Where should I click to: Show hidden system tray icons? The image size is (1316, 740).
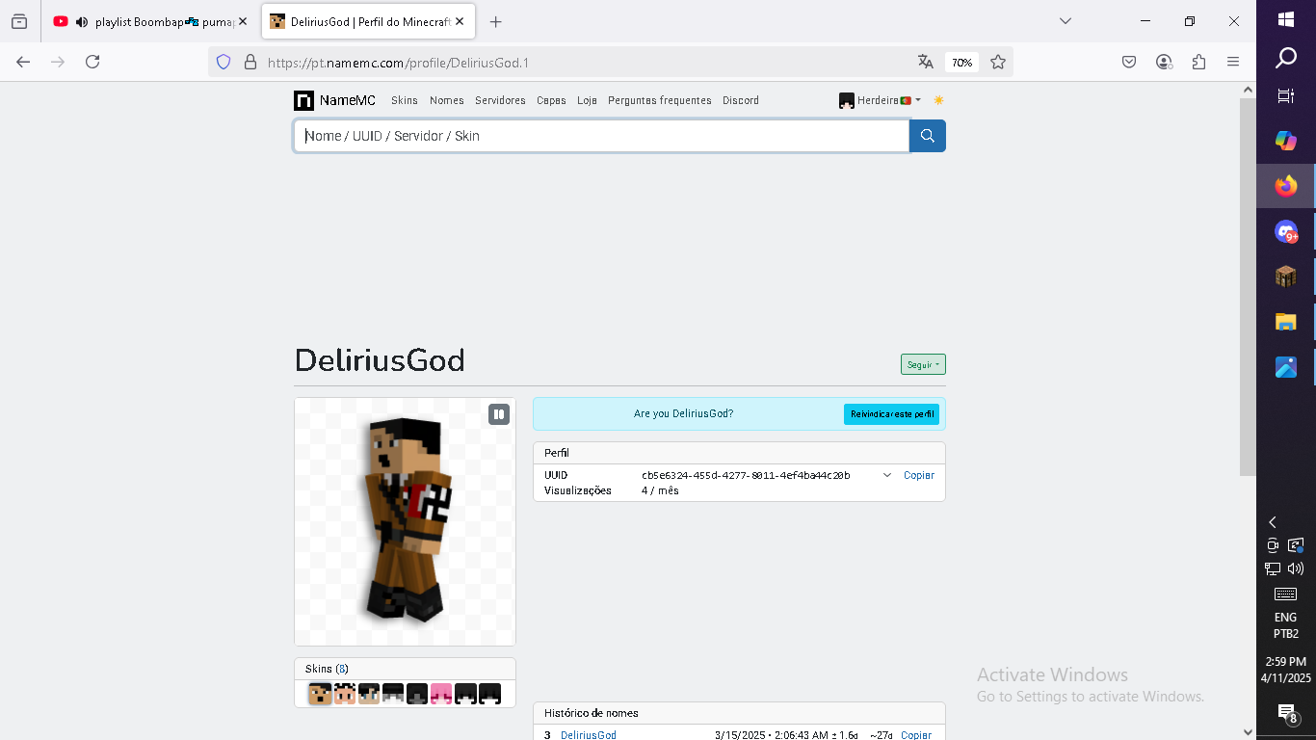[x=1273, y=522]
